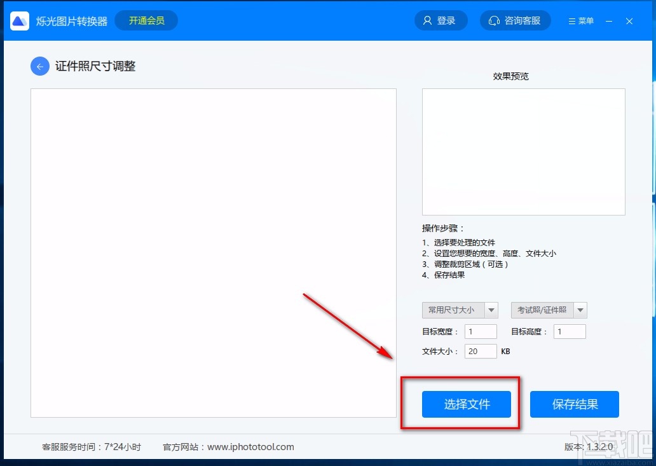Click the 效果预览 preview area

523,152
